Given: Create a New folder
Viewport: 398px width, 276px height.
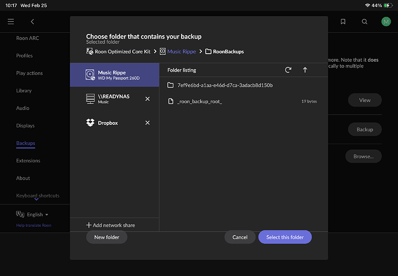Looking at the screenshot, I should click(x=107, y=237).
